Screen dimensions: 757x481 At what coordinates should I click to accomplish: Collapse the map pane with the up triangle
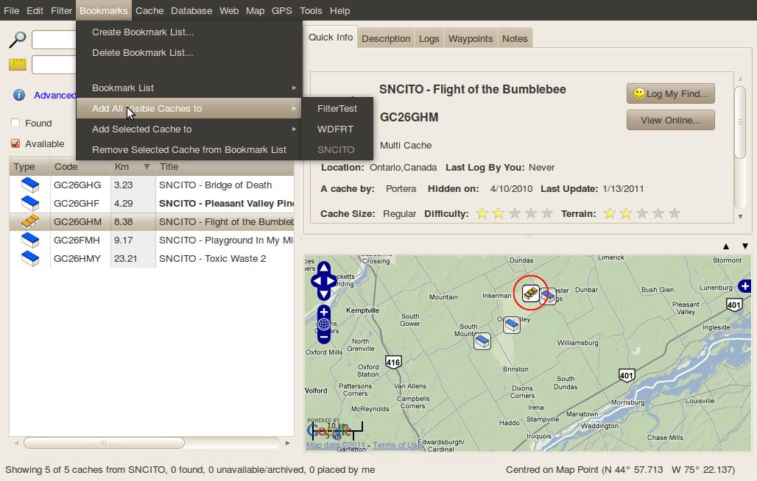[x=726, y=246]
